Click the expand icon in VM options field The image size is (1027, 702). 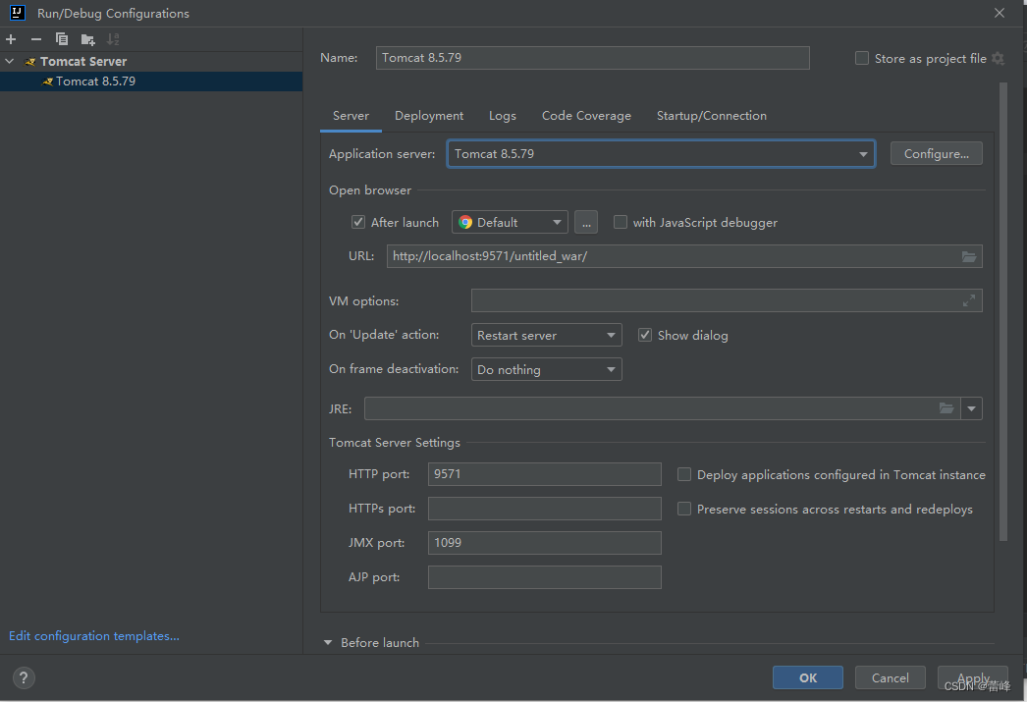tap(969, 300)
